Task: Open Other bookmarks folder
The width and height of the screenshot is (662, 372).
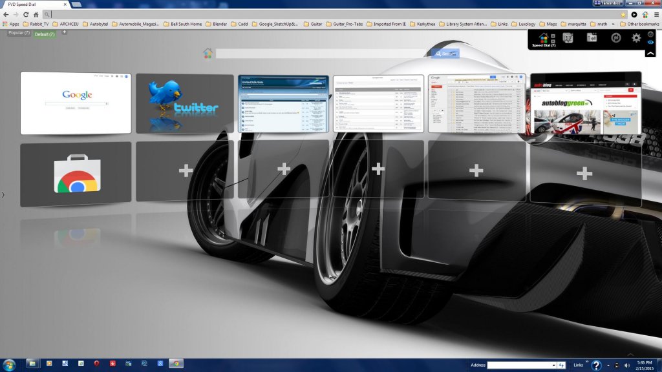Action: 639,24
